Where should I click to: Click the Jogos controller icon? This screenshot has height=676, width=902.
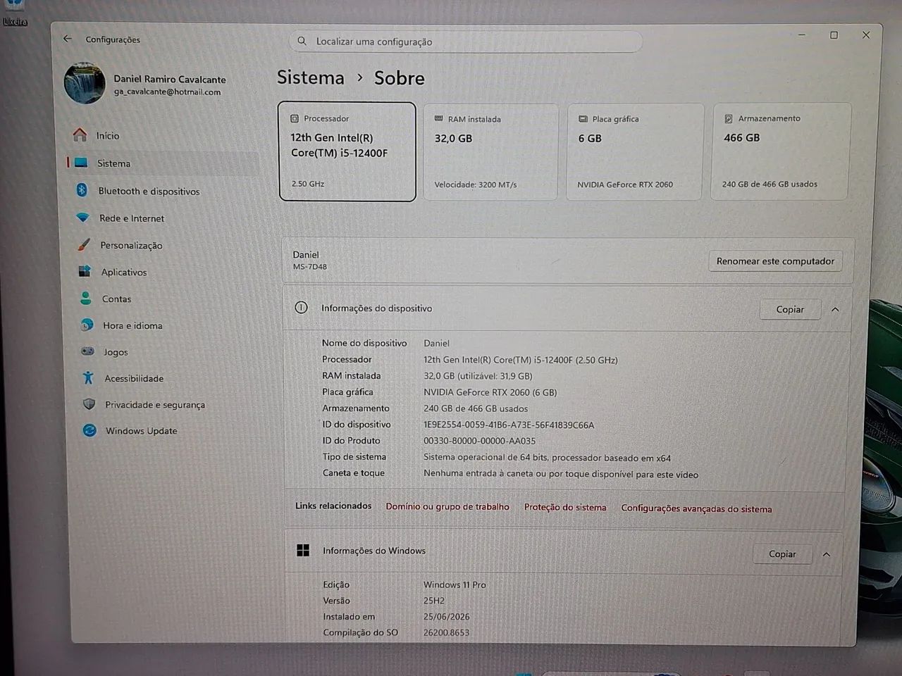tap(87, 351)
